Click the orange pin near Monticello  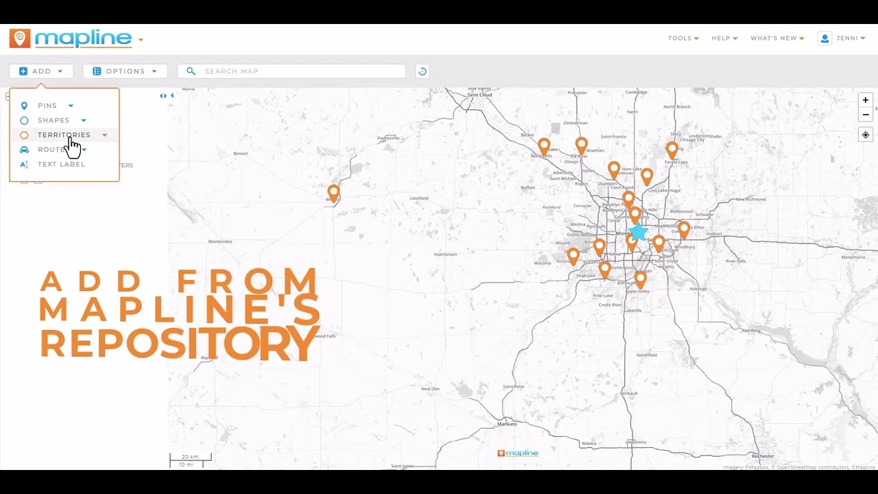(544, 147)
